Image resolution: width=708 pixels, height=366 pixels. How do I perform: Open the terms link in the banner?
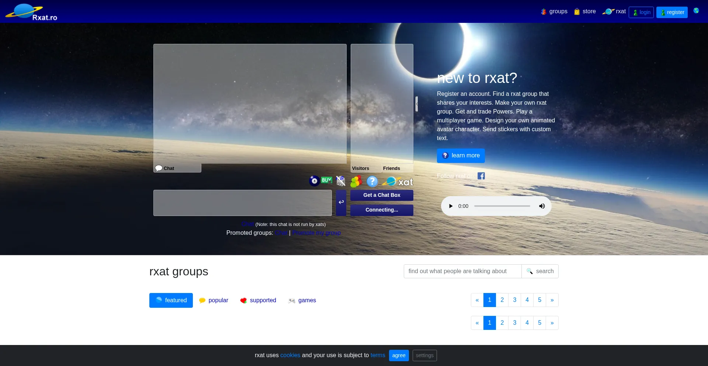378,355
